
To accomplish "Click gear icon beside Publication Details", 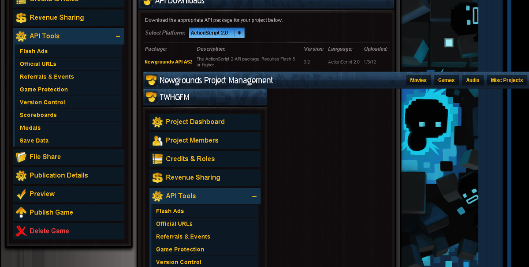I will pos(21,175).
